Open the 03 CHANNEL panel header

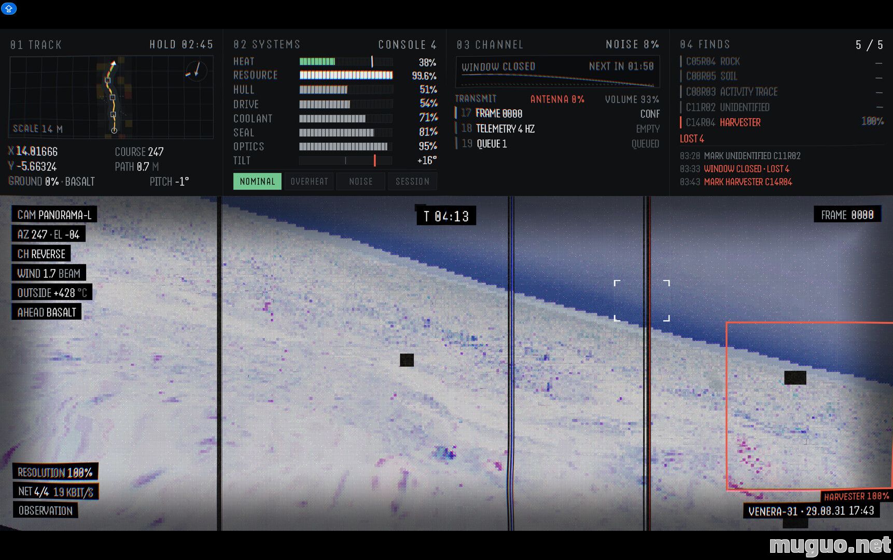490,45
